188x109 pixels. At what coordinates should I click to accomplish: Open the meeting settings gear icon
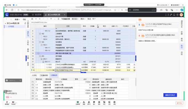(114, 102)
